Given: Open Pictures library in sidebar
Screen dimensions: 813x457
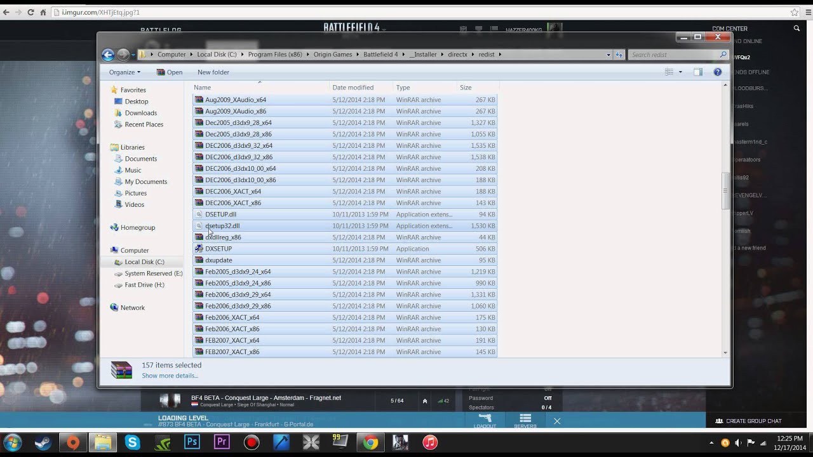Looking at the screenshot, I should point(136,193).
